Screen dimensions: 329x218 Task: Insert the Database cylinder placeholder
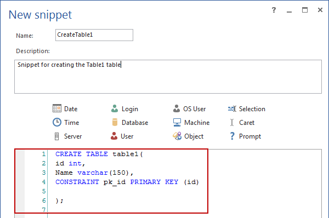coord(115,122)
